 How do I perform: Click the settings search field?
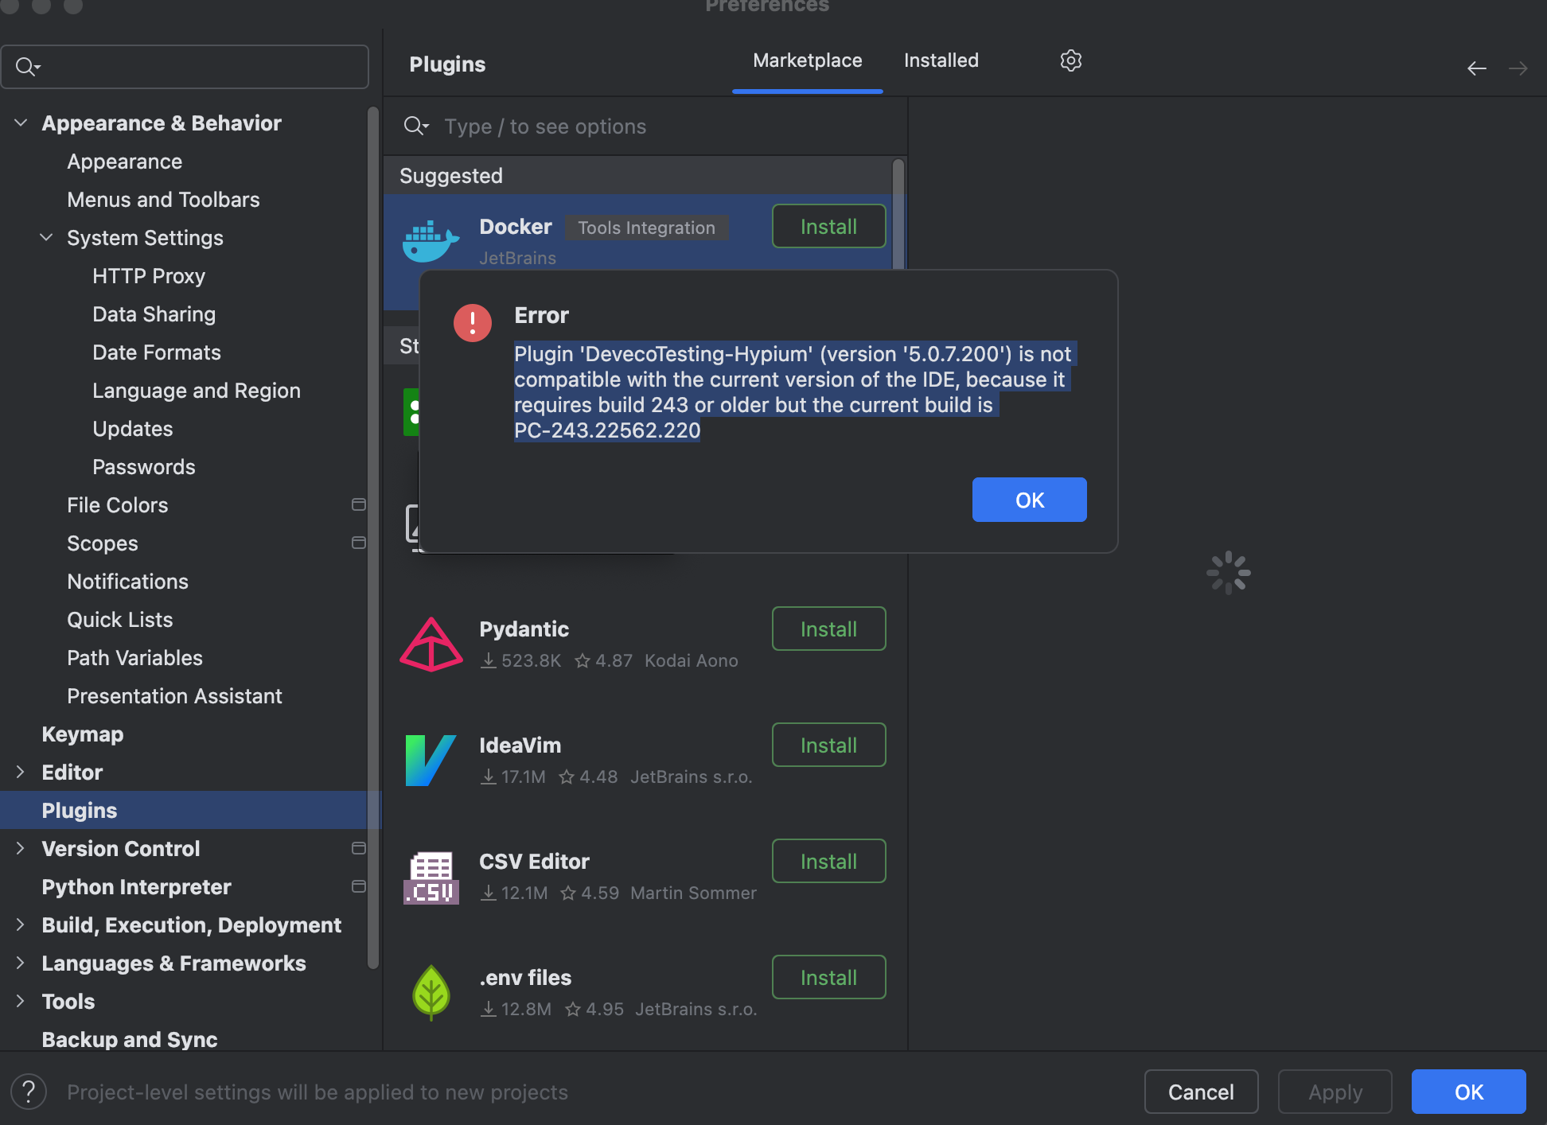185,67
